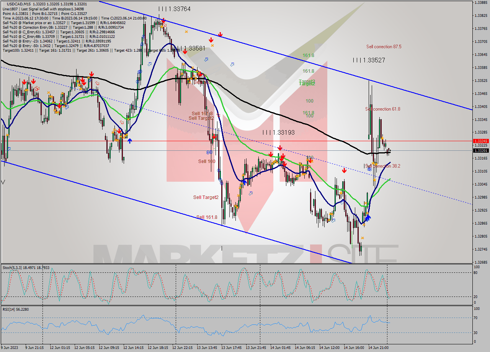Click the '1.33193' price level label
The width and height of the screenshot is (490, 352).
pyautogui.click(x=278, y=132)
